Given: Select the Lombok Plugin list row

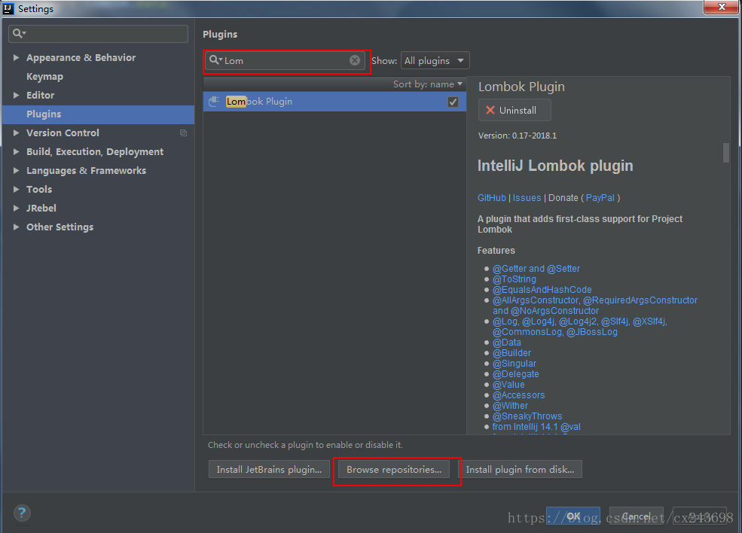Looking at the screenshot, I should tap(334, 102).
